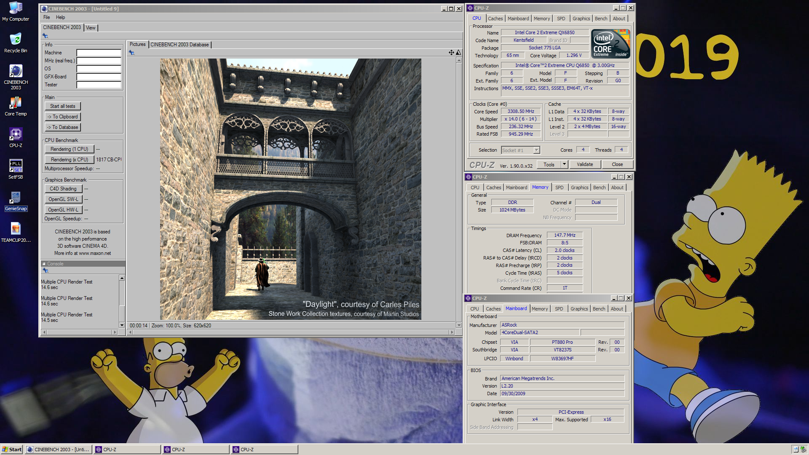Select CINEBENCH 2003 desktop shortcut
This screenshot has height=455, width=809.
pyautogui.click(x=16, y=77)
